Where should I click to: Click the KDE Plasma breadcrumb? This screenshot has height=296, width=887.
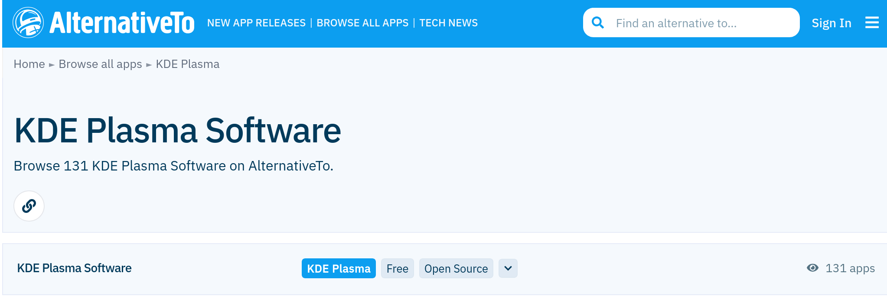point(188,64)
